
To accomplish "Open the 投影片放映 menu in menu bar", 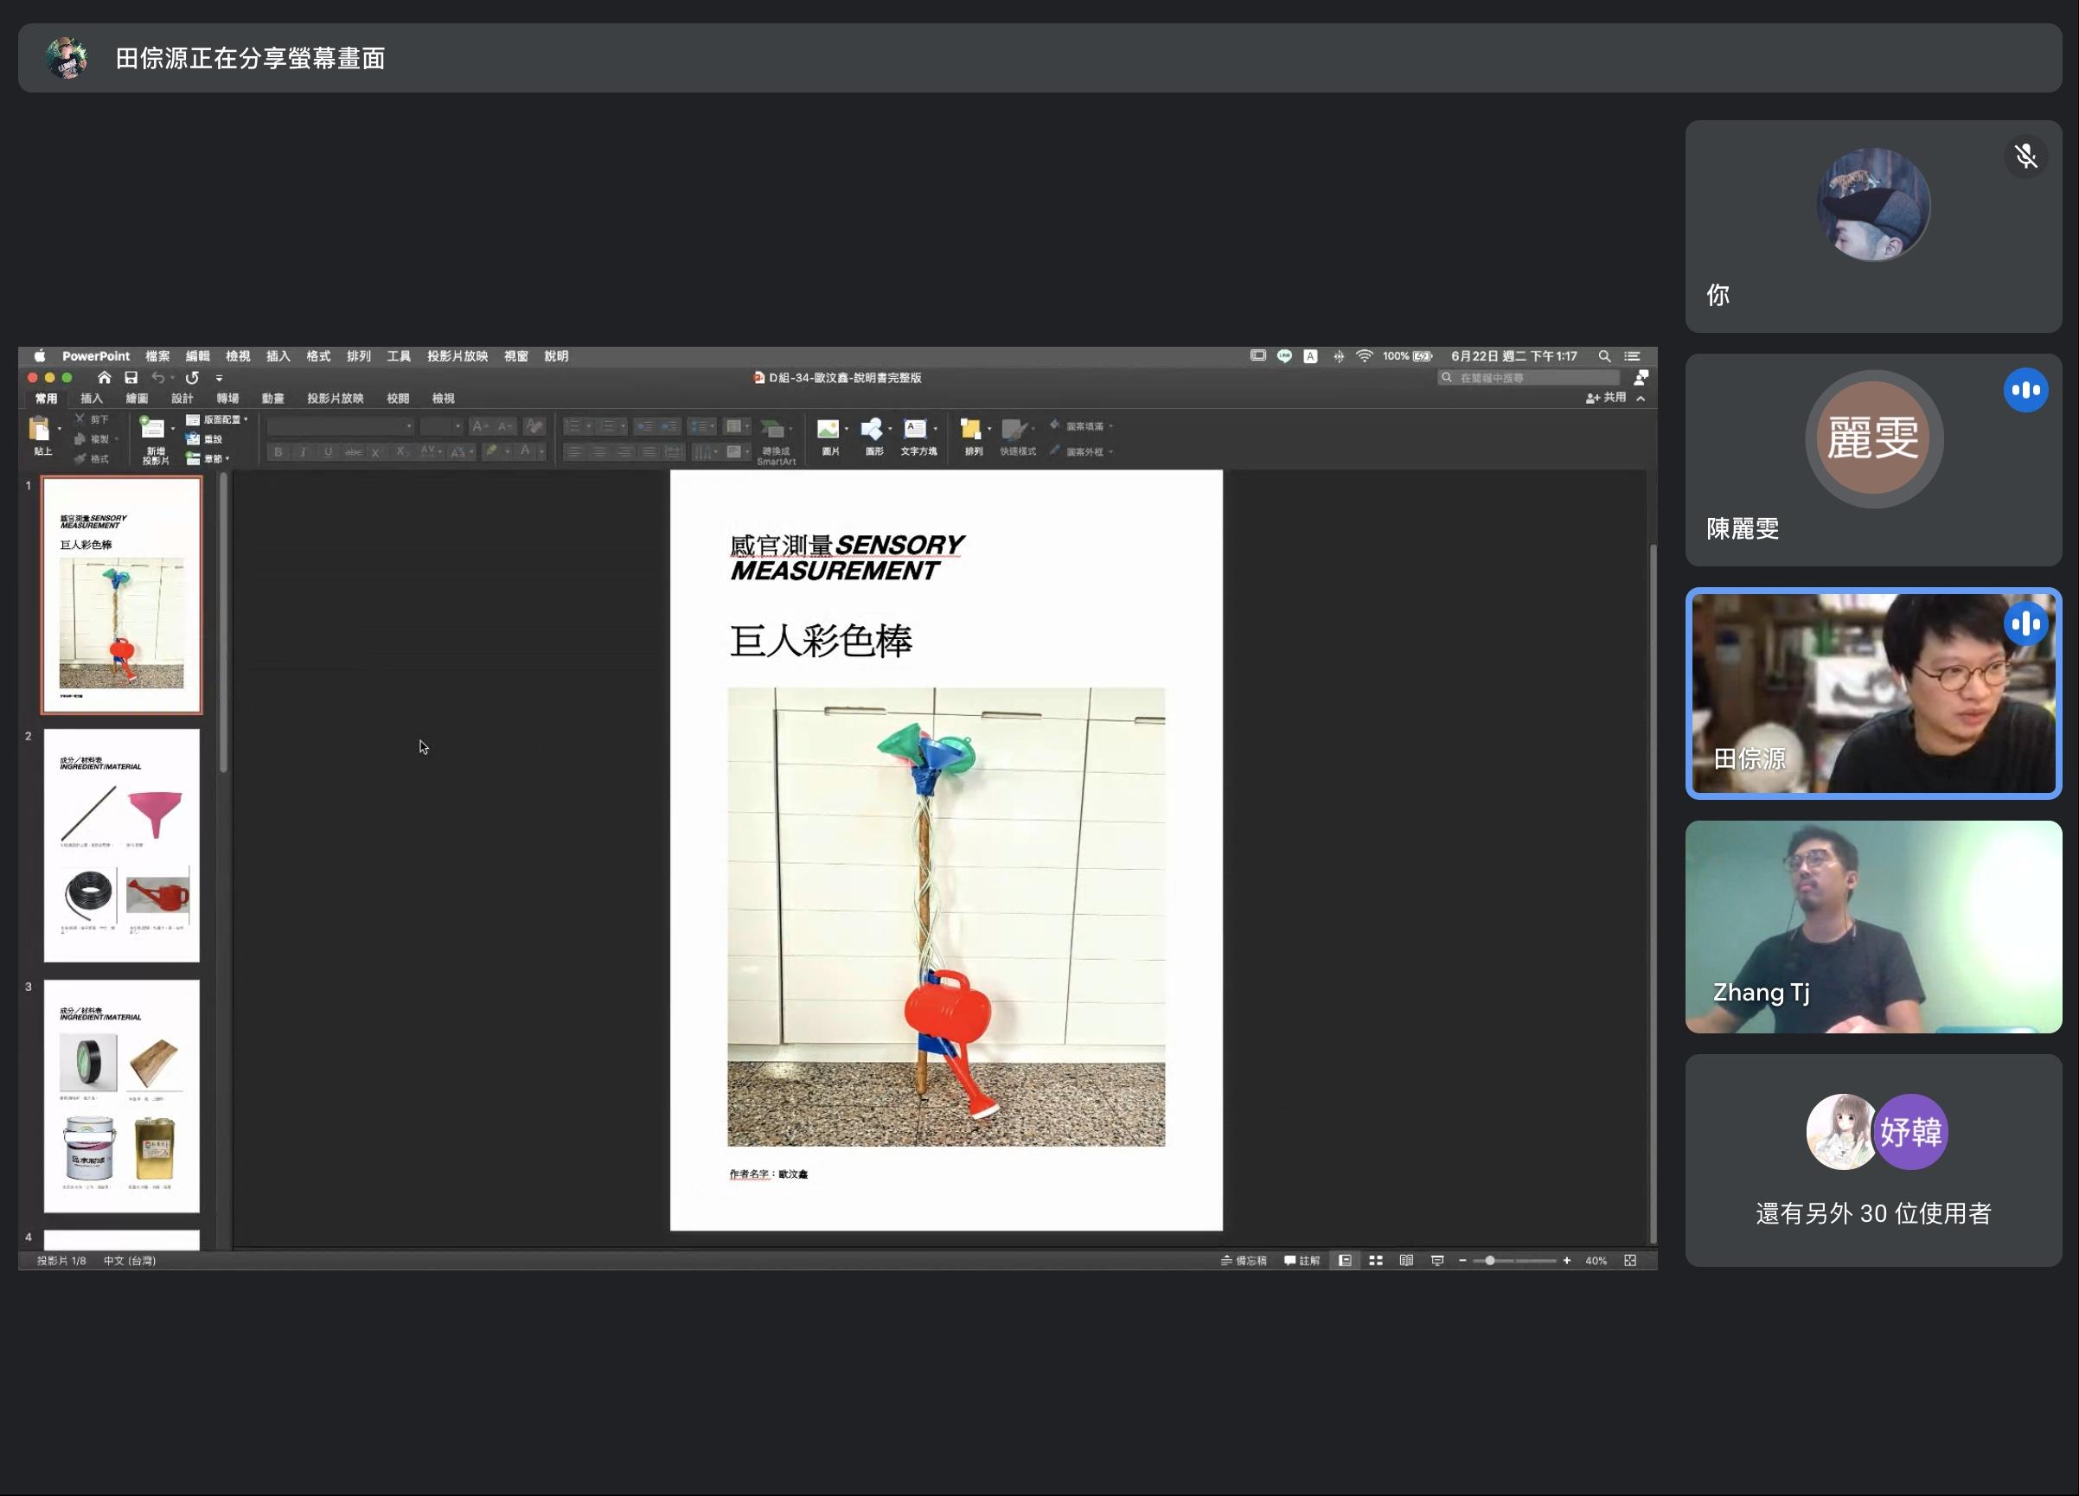I will 457,356.
